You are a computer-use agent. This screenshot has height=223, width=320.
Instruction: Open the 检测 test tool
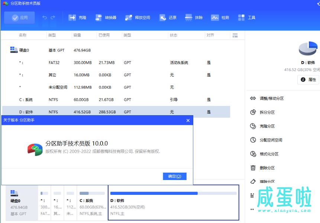click(220, 18)
